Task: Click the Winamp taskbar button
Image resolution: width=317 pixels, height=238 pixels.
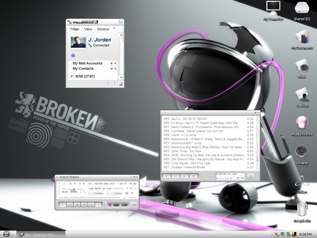Action: point(41,235)
